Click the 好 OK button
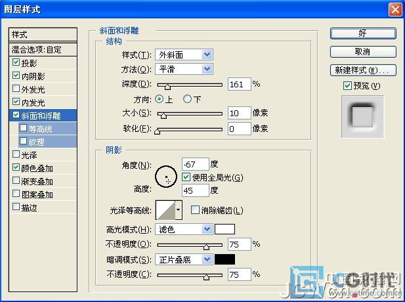The image size is (405, 302). tap(363, 33)
